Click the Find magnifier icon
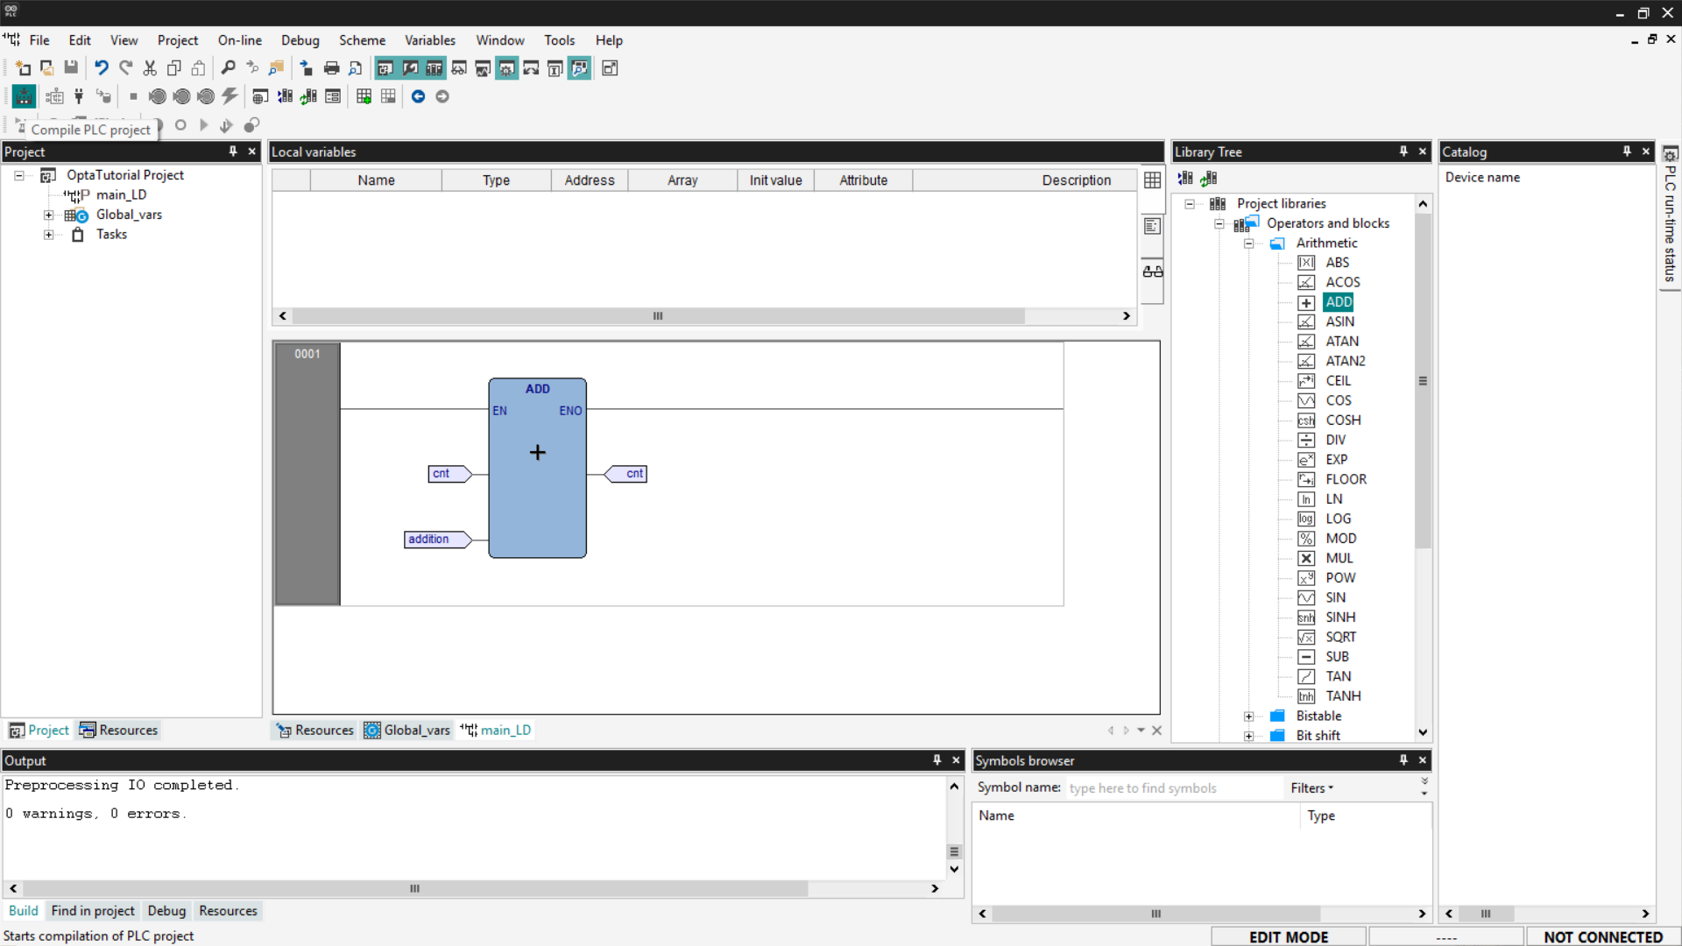Viewport: 1682px width, 946px height. click(x=228, y=68)
